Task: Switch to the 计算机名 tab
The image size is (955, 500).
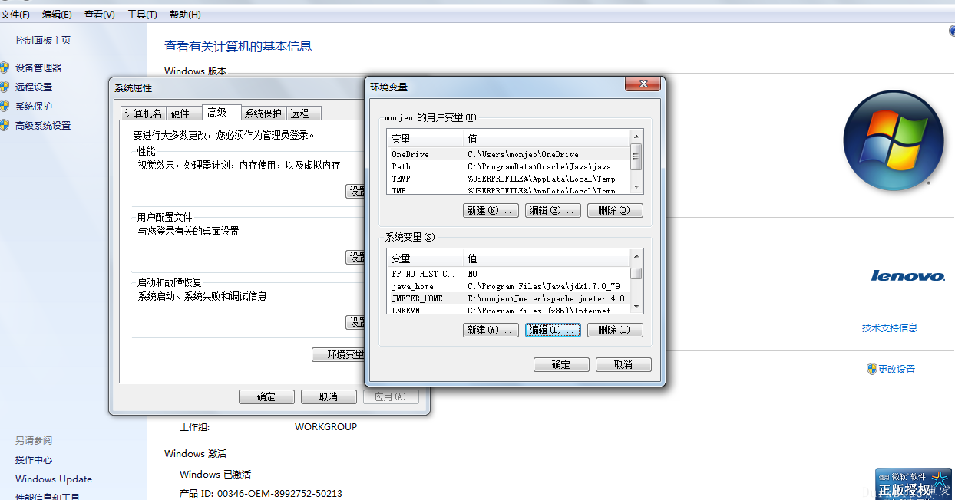Action: (144, 113)
